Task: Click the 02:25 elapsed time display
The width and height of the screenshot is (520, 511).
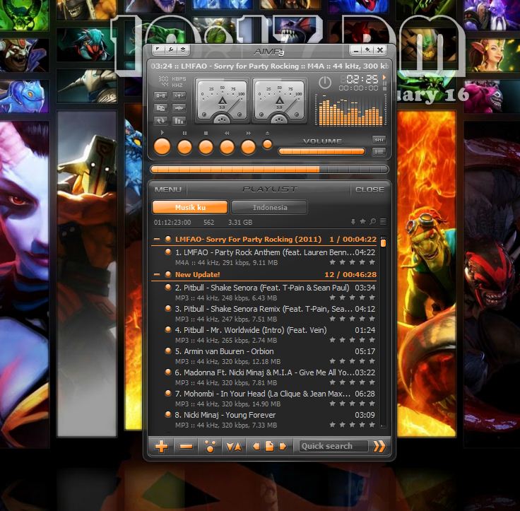Action: (x=362, y=79)
